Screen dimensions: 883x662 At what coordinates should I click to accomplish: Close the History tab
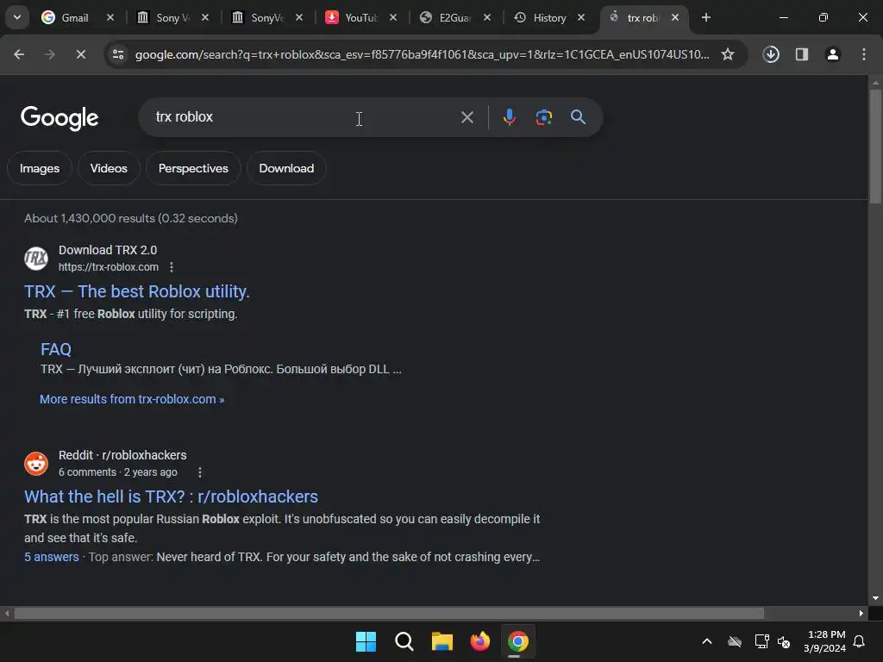[x=581, y=17]
